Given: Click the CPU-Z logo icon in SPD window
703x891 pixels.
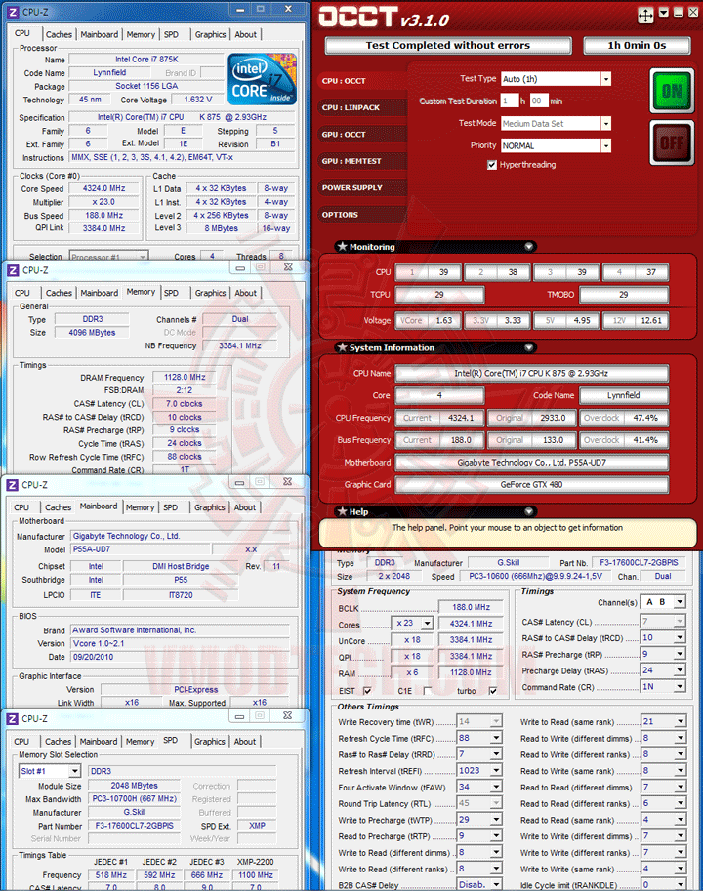Looking at the screenshot, I should coord(12,719).
